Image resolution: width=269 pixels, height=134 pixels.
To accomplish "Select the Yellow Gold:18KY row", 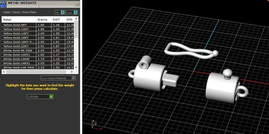I will [38, 38].
